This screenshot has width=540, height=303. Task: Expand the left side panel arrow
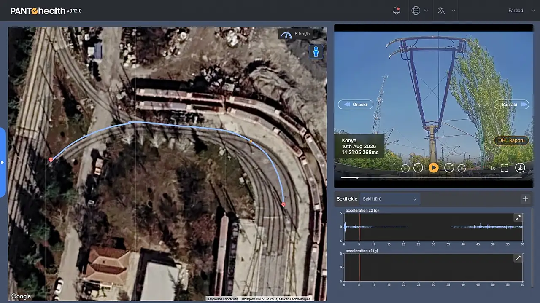pos(3,162)
